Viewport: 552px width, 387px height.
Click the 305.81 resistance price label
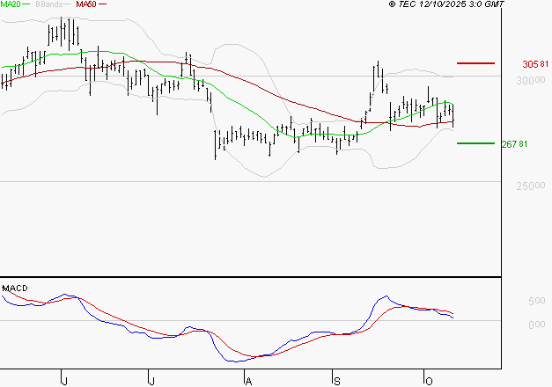[535, 64]
